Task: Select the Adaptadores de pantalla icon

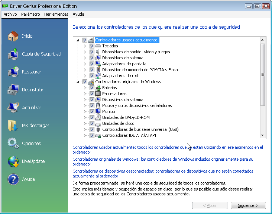Action: pos(98,64)
